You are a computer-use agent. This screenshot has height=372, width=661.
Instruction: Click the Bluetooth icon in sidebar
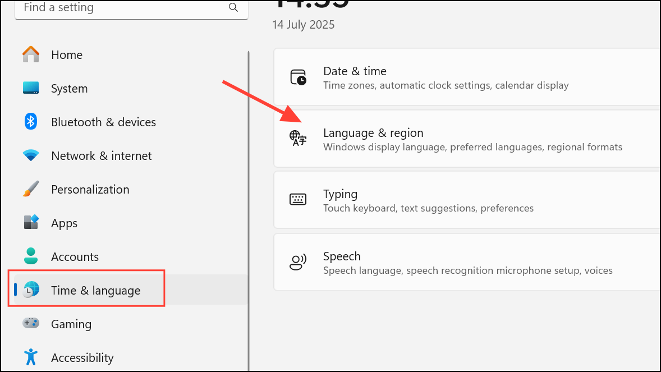coord(31,122)
